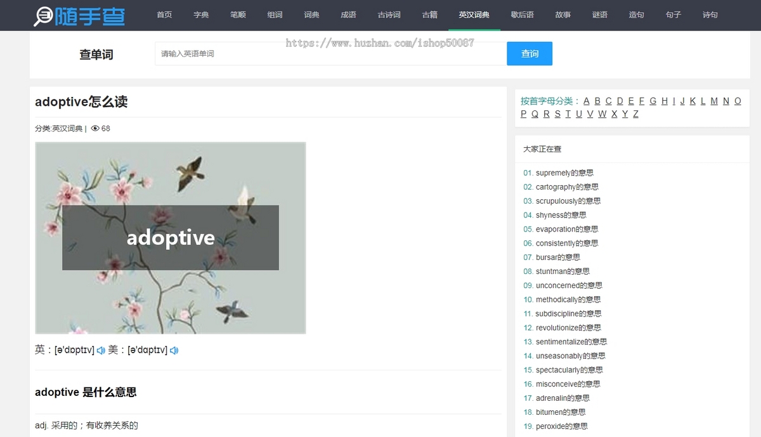Open shyness的意思 entry
The width and height of the screenshot is (761, 437).
point(561,215)
